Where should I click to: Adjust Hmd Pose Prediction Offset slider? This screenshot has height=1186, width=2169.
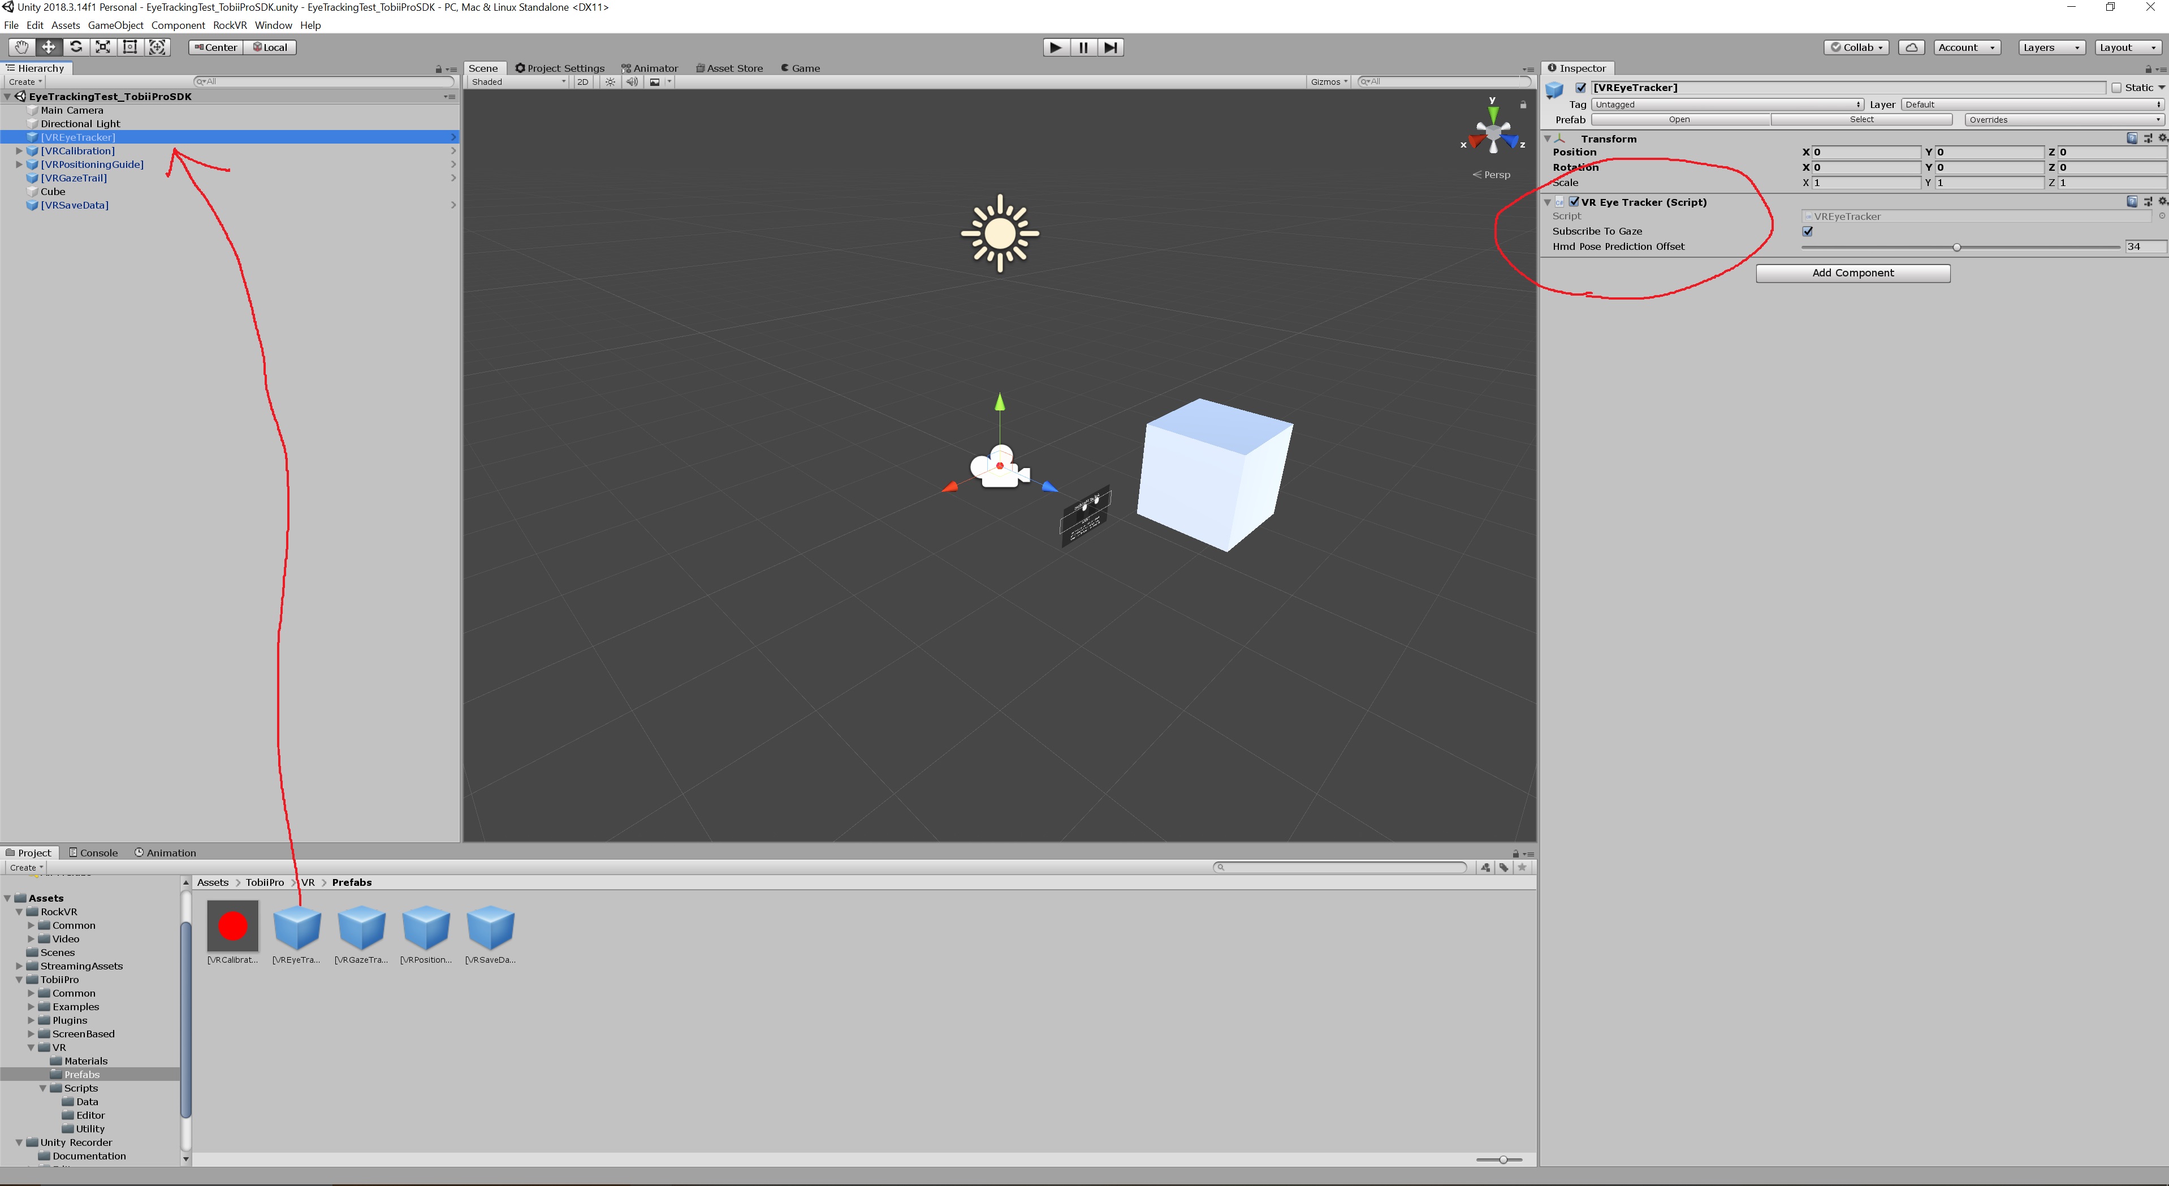pos(1957,248)
